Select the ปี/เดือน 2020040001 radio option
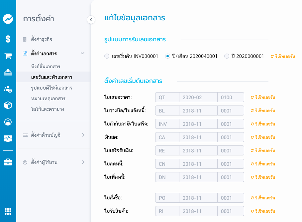The height and width of the screenshot is (222, 302). tap(167, 56)
